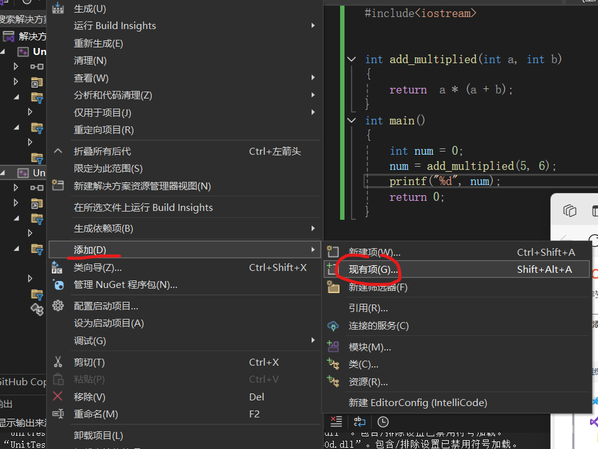The width and height of the screenshot is (598, 449).
Task: Click the build icon beside 生成(U)
Action: tap(58, 8)
